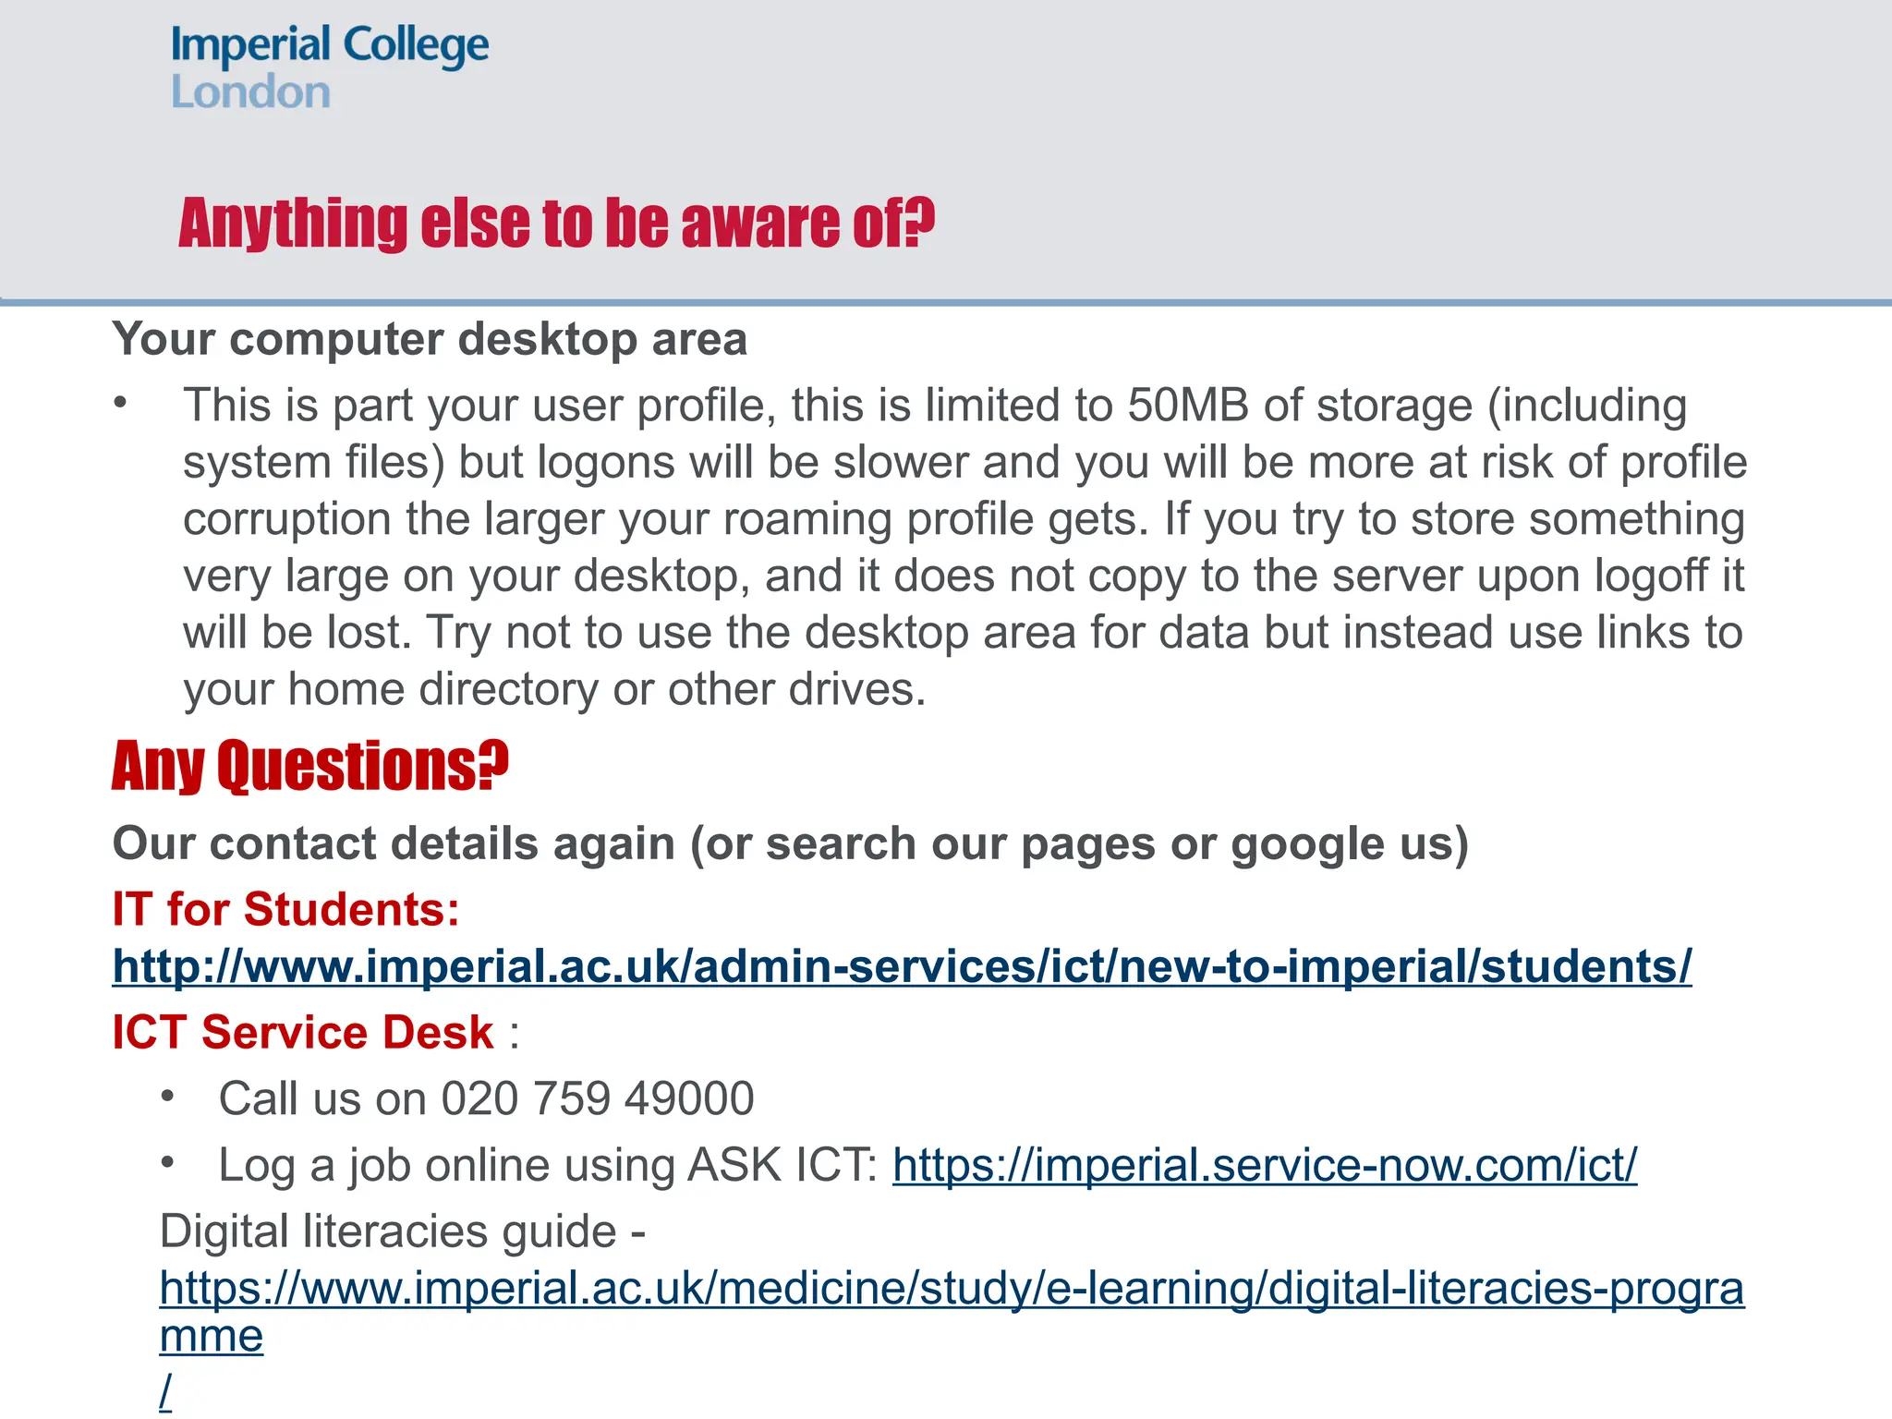The image size is (1892, 1419).
Task: Click the bullet before 'This is part your user profile'
Action: tap(120, 404)
